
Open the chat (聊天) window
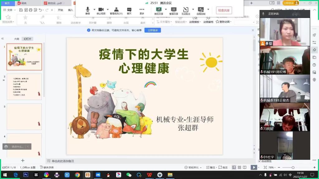(x=129, y=10)
